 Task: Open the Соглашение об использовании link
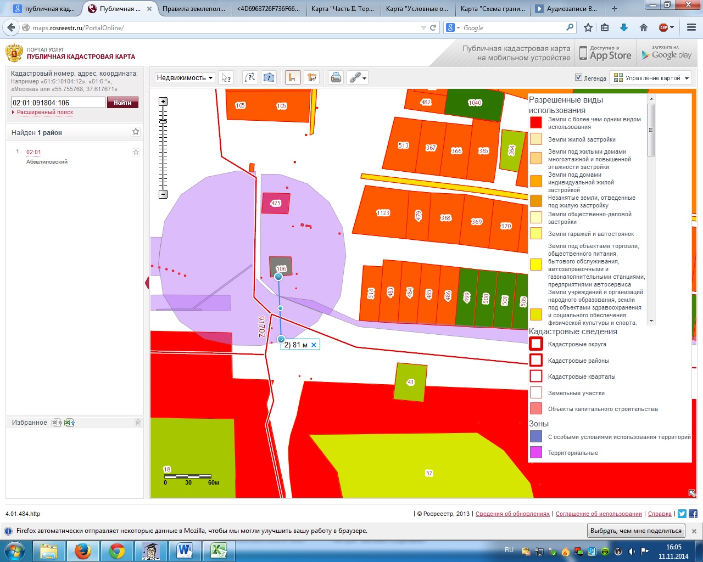click(599, 514)
